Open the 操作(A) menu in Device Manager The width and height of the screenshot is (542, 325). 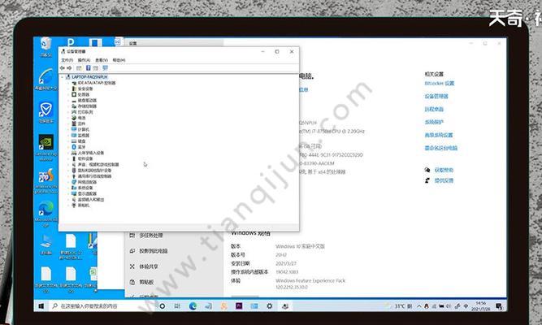pyautogui.click(x=84, y=60)
